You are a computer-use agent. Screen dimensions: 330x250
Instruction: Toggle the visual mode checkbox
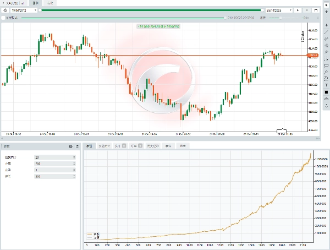tap(3, 18)
